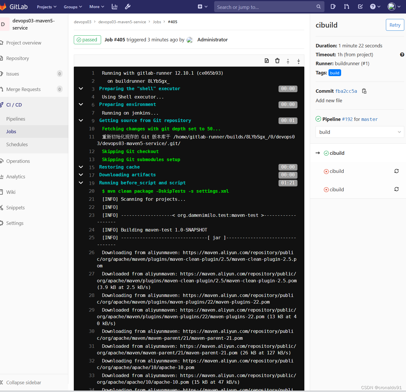
Task: Open merge requests from the navbar icon
Action: tap(346, 7)
